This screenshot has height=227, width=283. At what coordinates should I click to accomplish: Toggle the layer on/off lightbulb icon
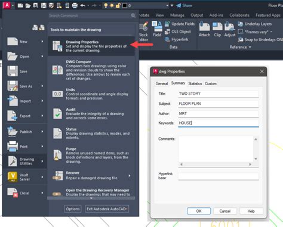click(x=106, y=5)
